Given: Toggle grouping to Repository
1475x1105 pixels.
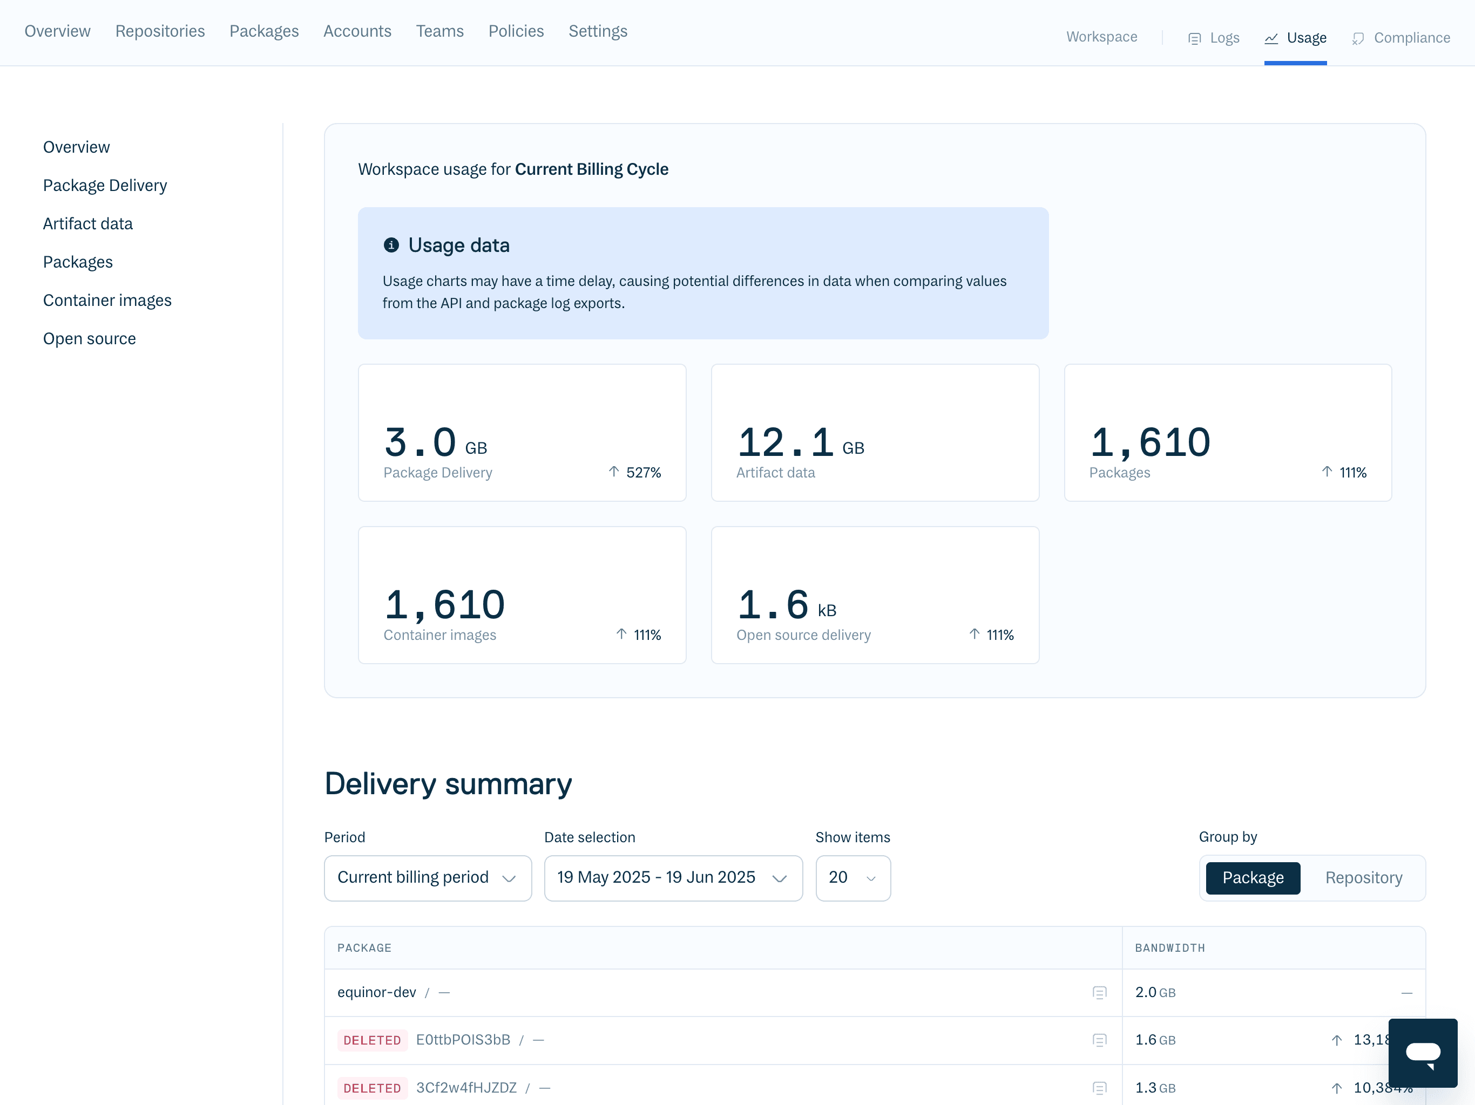Looking at the screenshot, I should pos(1363,878).
